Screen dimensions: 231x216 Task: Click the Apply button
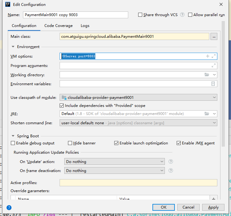pos(213,207)
